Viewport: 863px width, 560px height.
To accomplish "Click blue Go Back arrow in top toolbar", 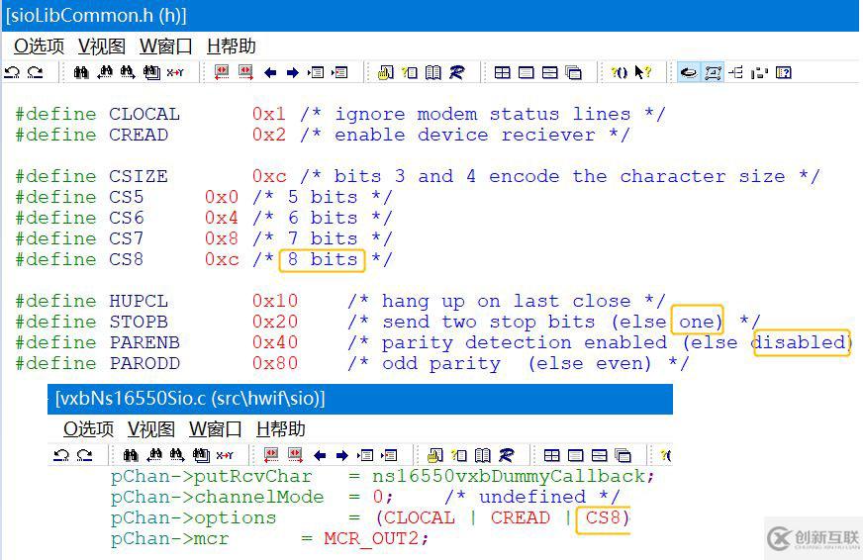I will pyautogui.click(x=269, y=72).
